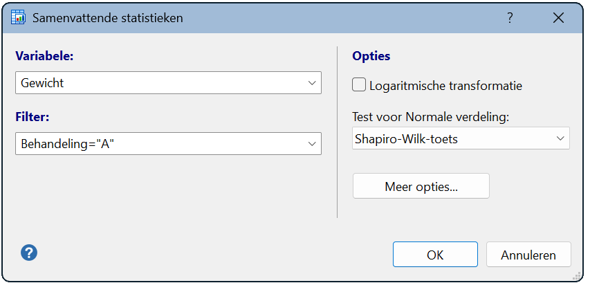Click the question mark in the title bar
590x283 pixels.
(x=510, y=18)
